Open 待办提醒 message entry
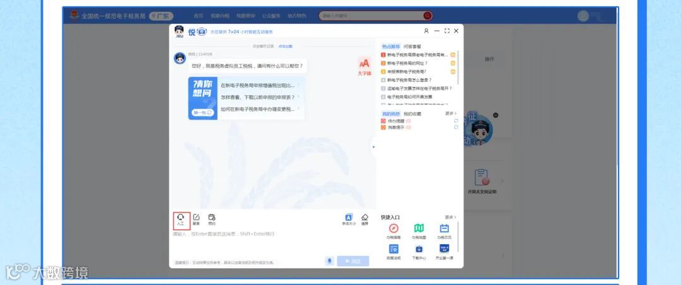The height and width of the screenshot is (285, 681). pyautogui.click(x=396, y=121)
